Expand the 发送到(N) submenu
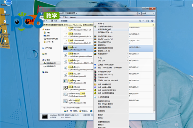The height and width of the screenshot is (128, 193). point(111,111)
